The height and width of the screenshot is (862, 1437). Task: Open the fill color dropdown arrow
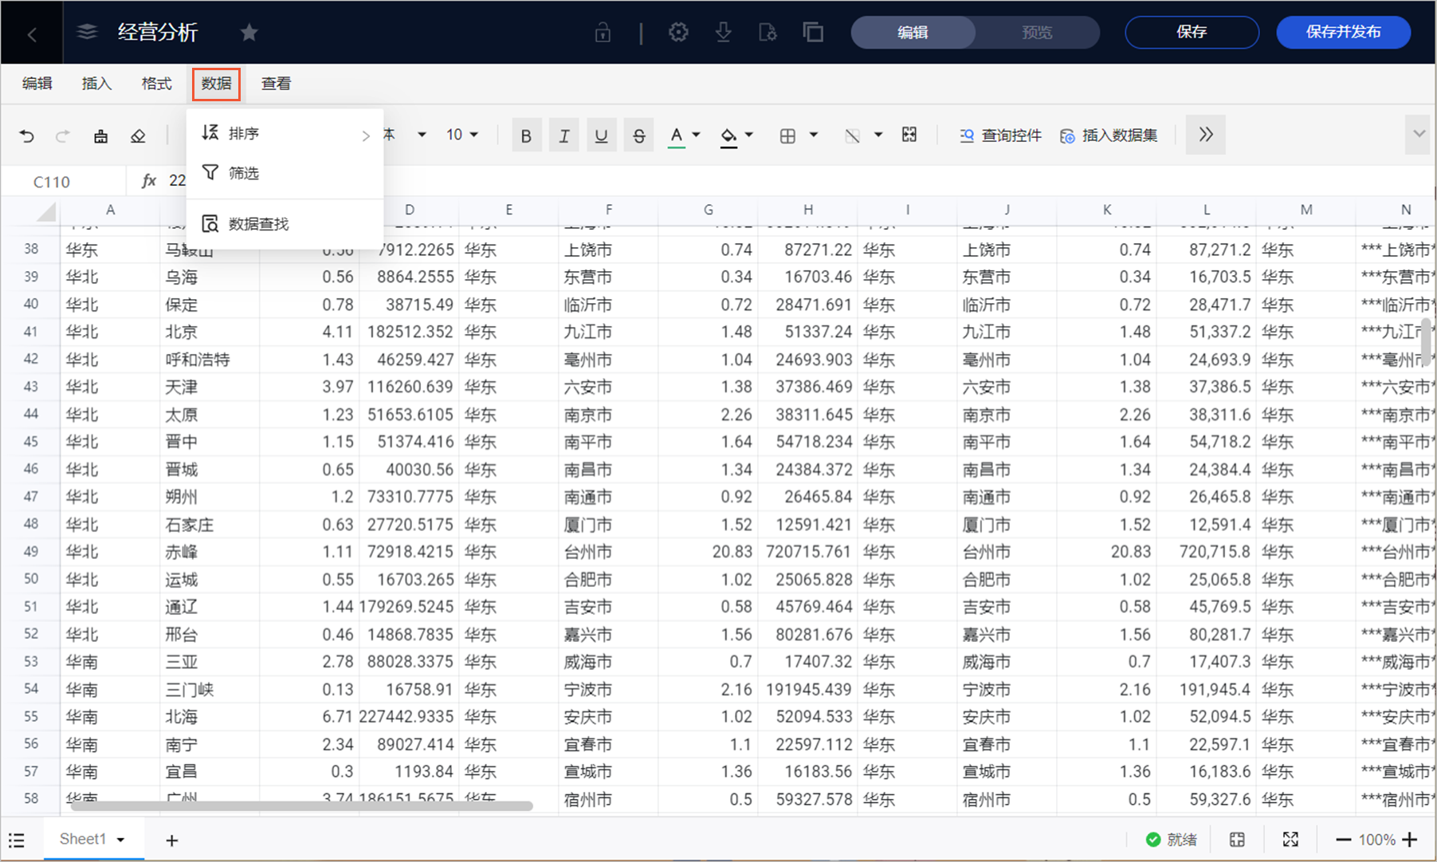[x=749, y=135]
